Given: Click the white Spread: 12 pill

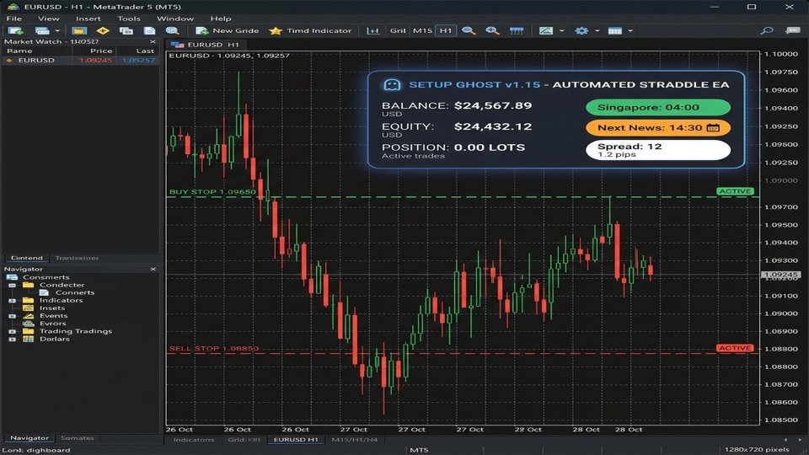Looking at the screenshot, I should (658, 150).
